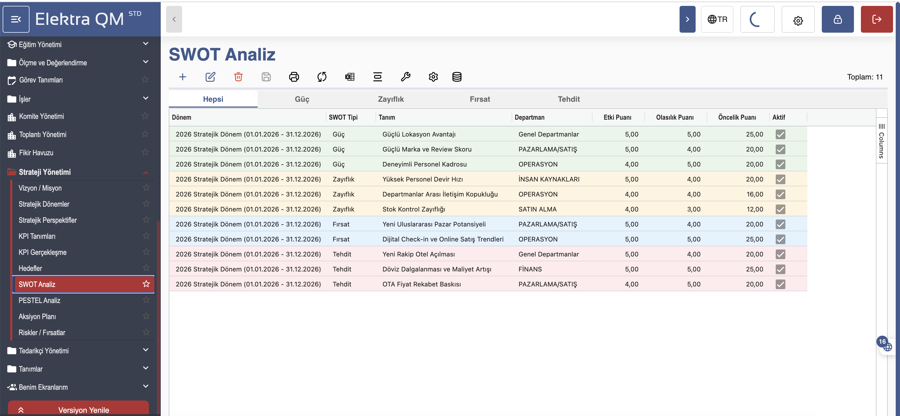Toggle dark mode with moon icon

pyautogui.click(x=757, y=19)
